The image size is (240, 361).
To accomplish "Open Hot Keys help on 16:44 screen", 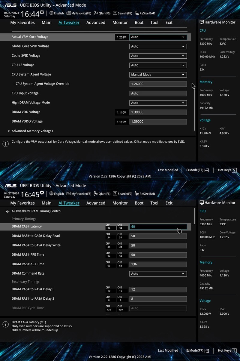I will [x=227, y=170].
